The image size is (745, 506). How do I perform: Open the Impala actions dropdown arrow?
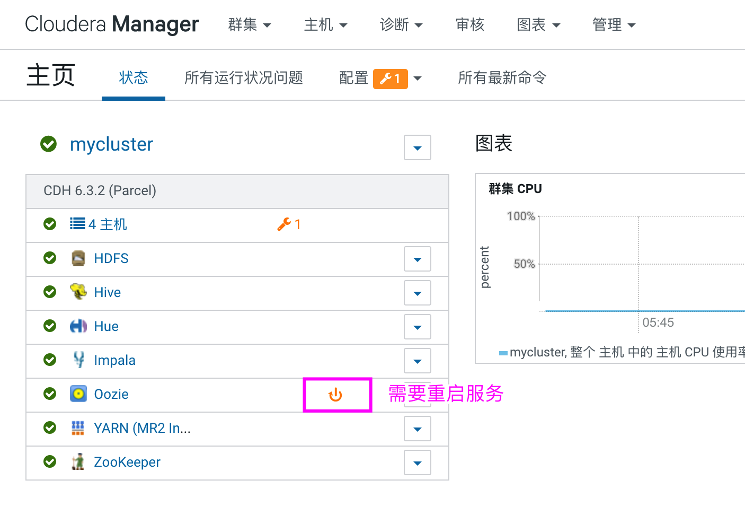pos(417,361)
